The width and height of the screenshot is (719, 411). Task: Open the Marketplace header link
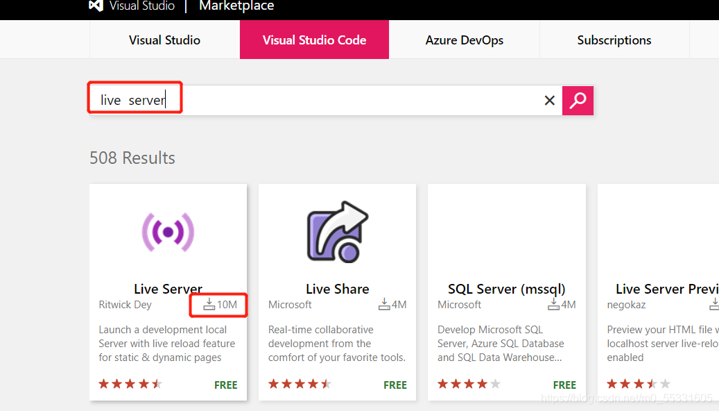(x=236, y=6)
